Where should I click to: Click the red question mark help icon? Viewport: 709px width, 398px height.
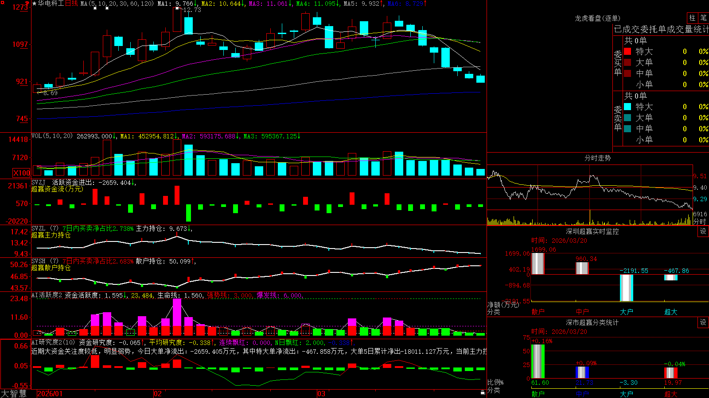tap(27, 4)
